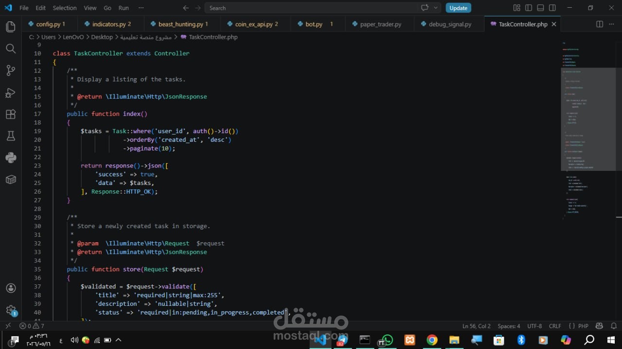Click the Customize Layout icon
Screen dimensions: 622x349
[x=517, y=8]
